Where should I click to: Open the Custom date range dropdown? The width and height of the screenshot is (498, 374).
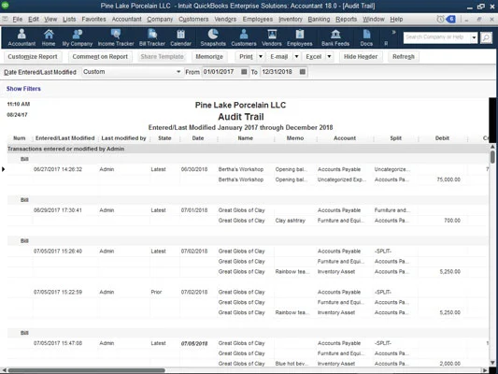coord(132,72)
